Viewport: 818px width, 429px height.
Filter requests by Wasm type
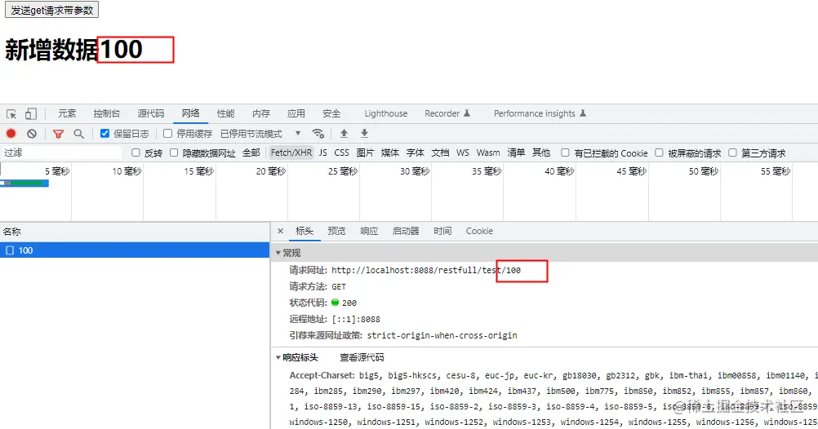488,153
